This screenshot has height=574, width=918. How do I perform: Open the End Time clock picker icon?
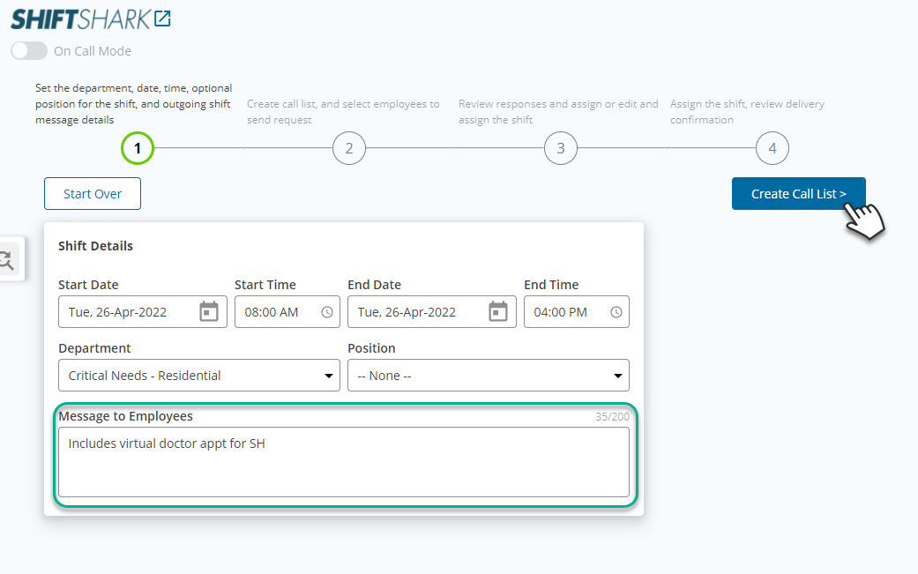point(616,312)
